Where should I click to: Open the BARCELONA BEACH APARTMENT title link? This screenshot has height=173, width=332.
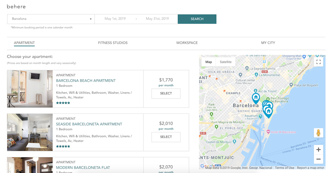coord(86,81)
